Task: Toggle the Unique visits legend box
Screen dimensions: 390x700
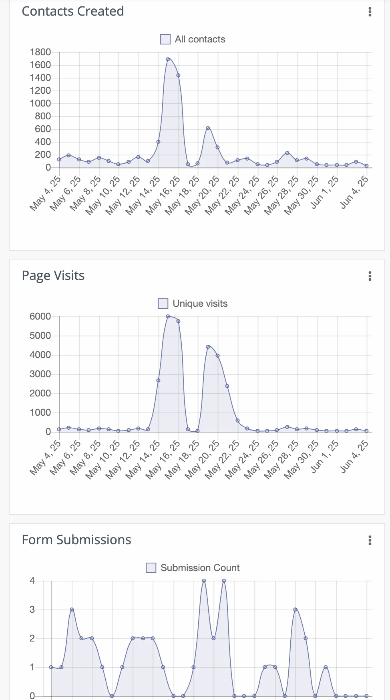Action: tap(163, 304)
